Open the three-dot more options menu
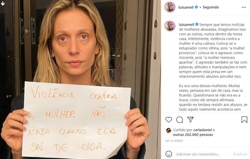 [x=244, y=7]
